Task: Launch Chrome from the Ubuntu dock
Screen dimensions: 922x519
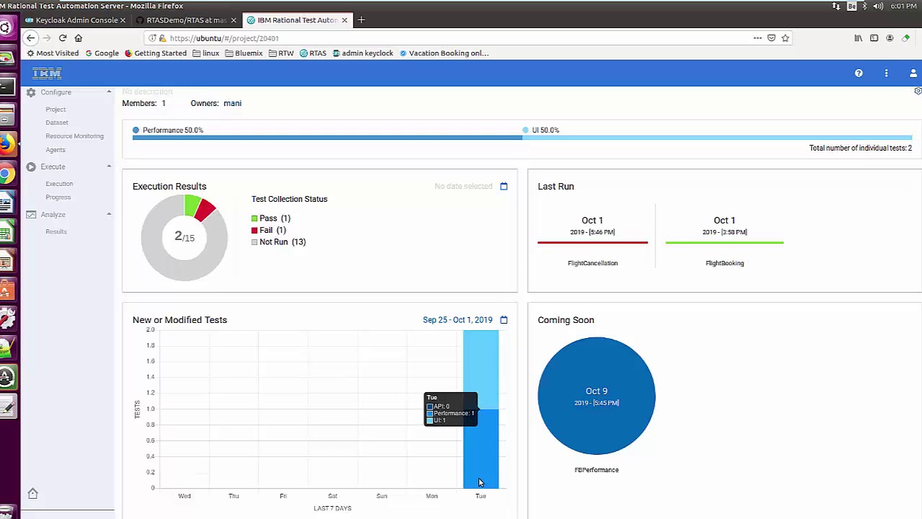Action: 6,174
